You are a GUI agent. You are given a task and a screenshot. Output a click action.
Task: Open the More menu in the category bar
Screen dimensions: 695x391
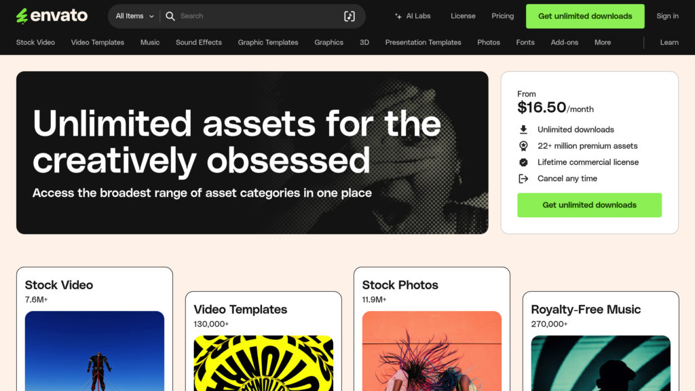click(603, 43)
